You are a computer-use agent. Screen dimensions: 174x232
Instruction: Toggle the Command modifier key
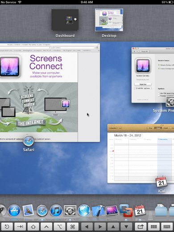pyautogui.click(x=73, y=227)
